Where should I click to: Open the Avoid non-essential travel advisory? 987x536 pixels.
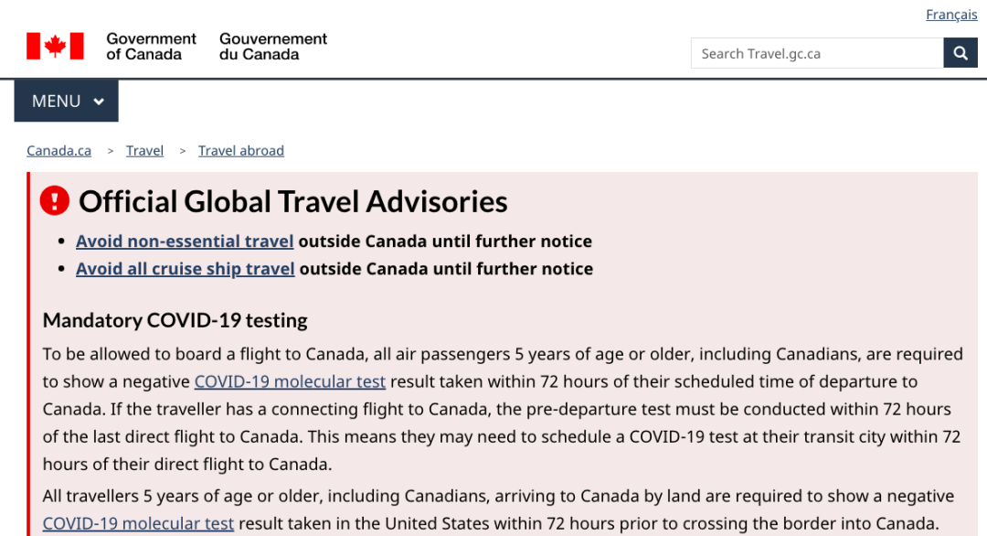185,241
